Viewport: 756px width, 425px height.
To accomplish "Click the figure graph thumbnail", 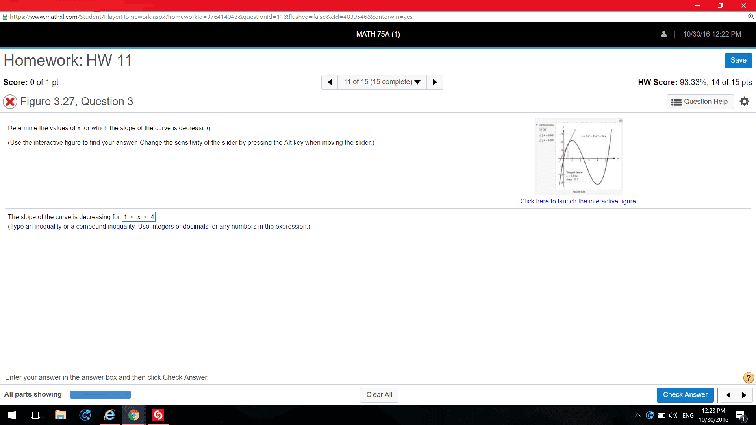I will pyautogui.click(x=578, y=156).
